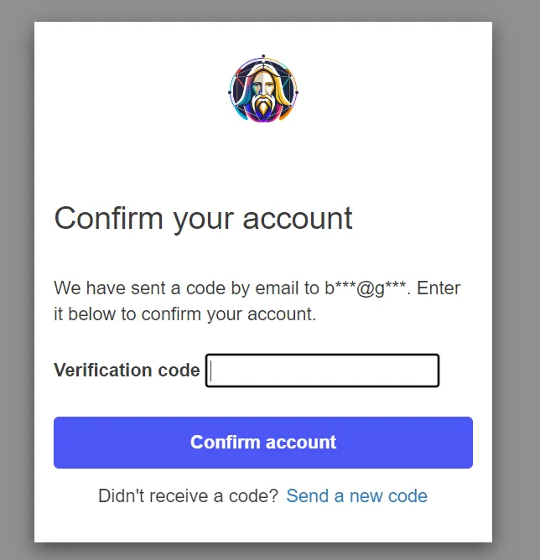540x560 pixels.
Task: Click the Didn't receive a code? text
Action: click(x=188, y=495)
